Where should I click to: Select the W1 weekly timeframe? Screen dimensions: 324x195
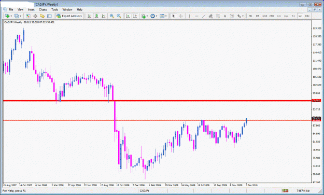click(300, 16)
